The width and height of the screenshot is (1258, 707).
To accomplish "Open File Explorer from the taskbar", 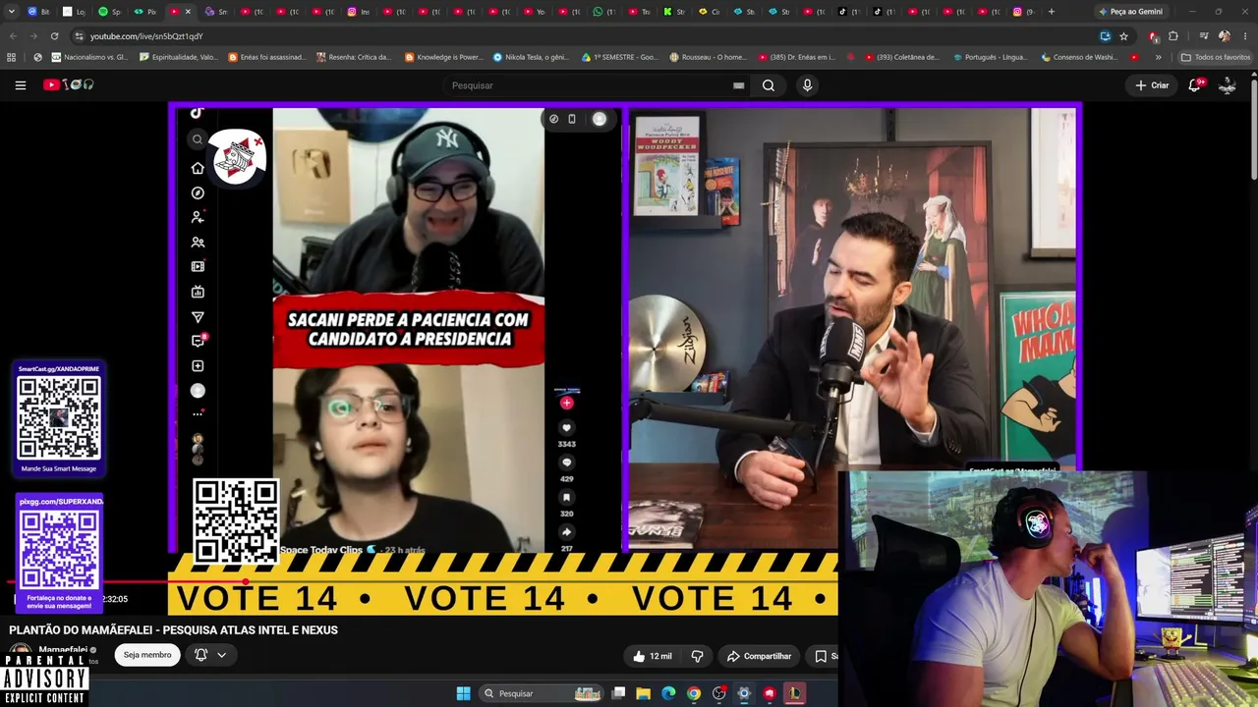I will tap(643, 693).
